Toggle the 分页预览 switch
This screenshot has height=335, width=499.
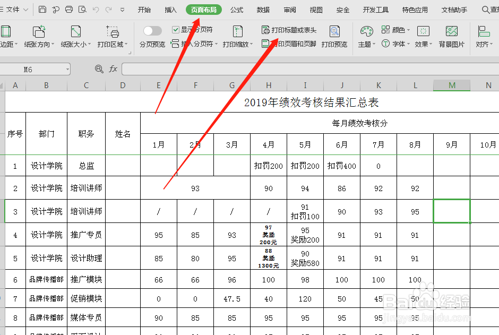coord(152,31)
